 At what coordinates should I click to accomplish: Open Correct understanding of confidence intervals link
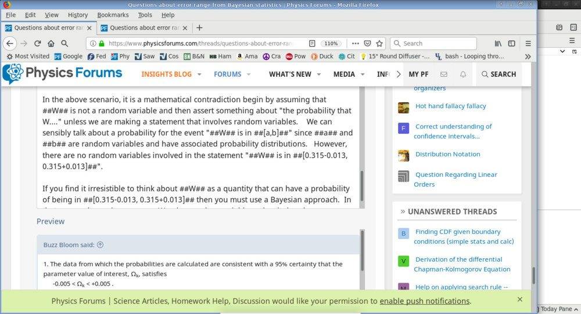point(453,131)
